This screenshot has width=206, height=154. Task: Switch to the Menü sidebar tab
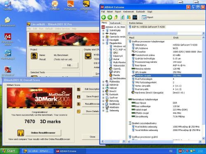pos(104,23)
